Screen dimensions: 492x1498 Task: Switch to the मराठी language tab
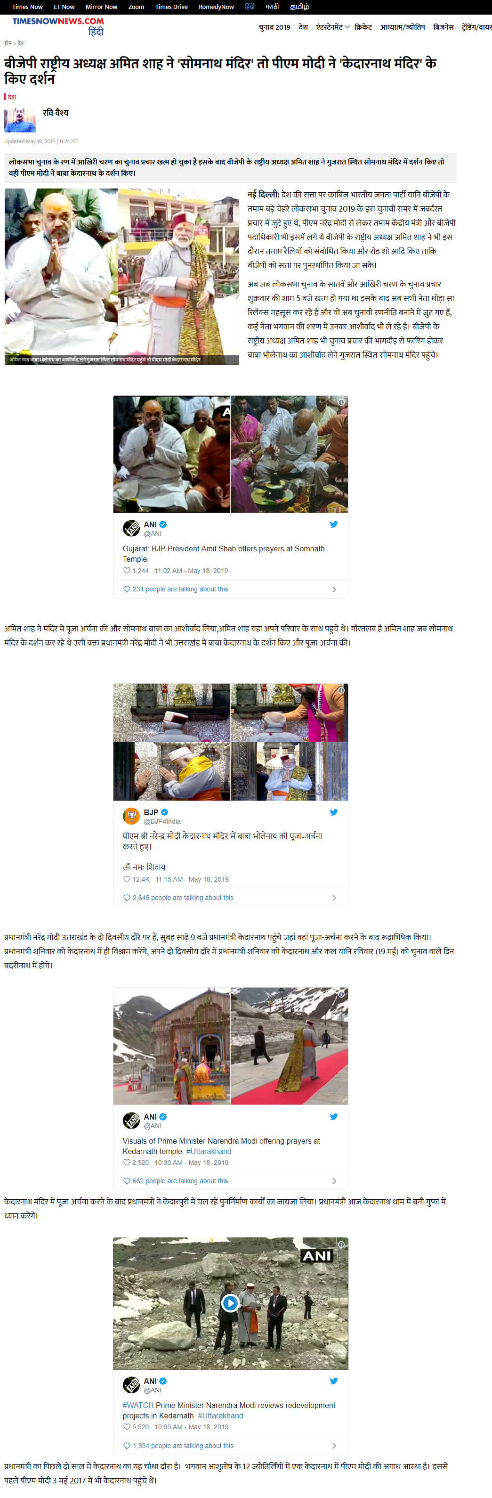pos(272,7)
